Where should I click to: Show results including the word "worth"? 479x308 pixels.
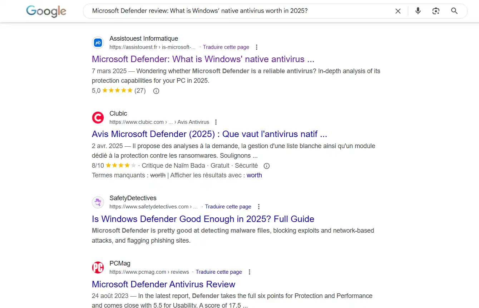(254, 175)
